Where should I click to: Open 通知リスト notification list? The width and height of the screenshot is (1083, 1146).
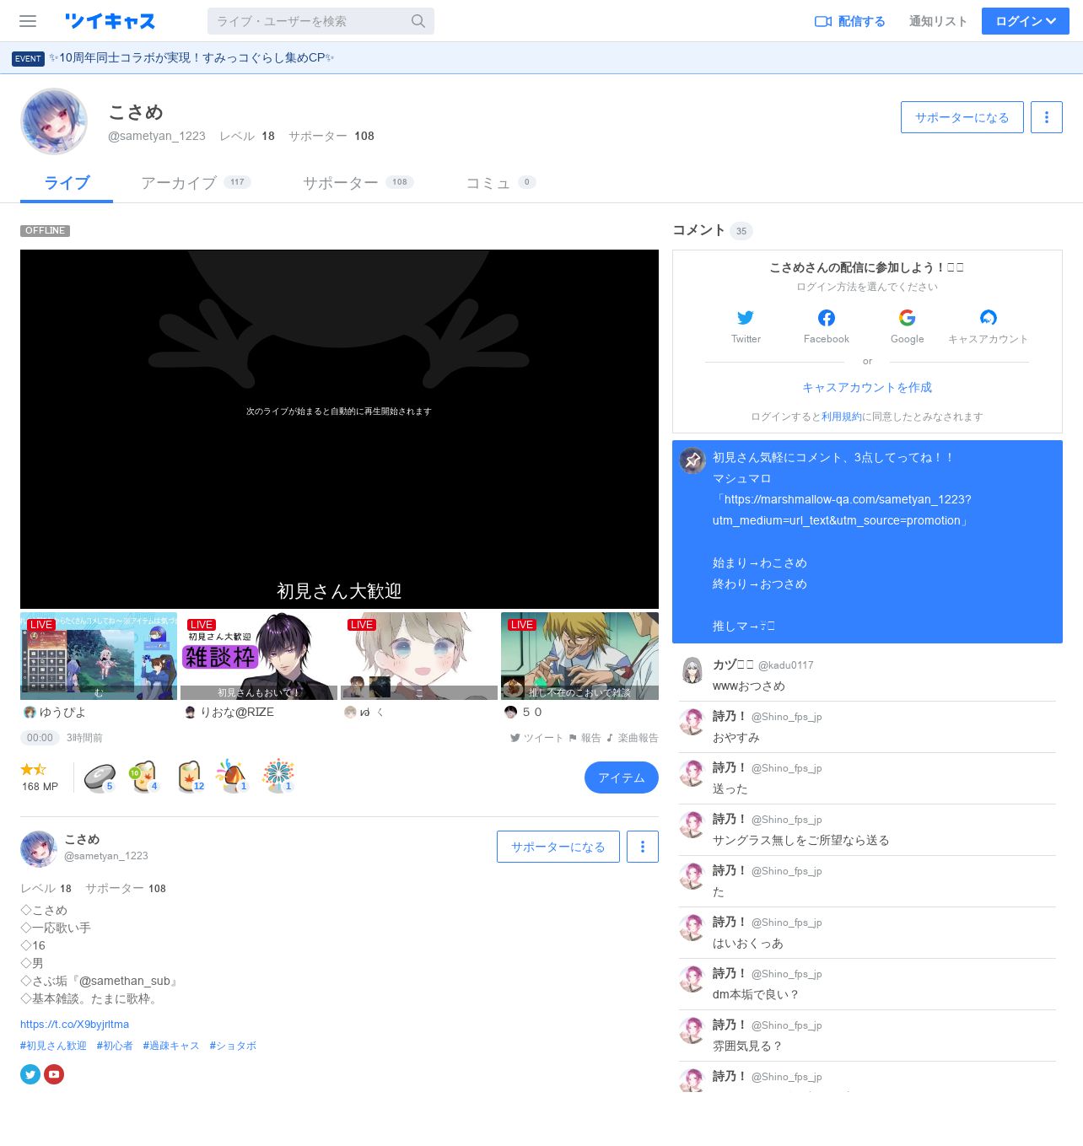[x=938, y=21]
